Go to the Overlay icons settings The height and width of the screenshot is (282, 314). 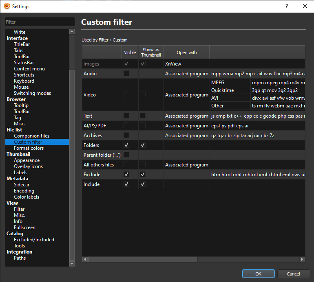pos(28,166)
